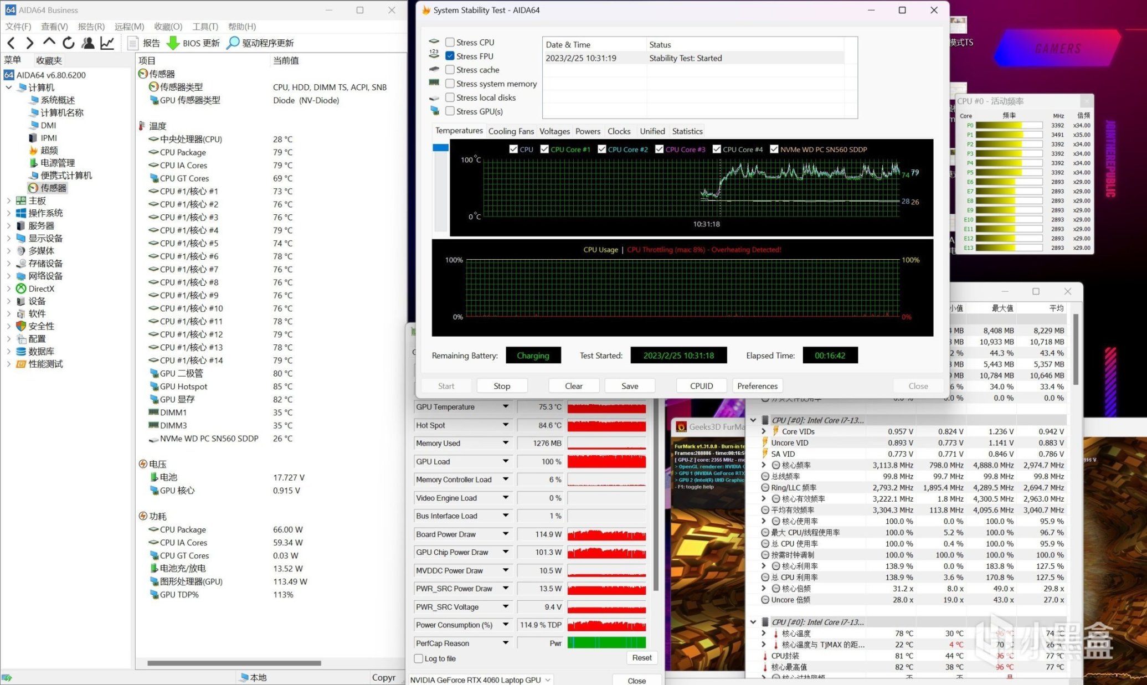Open the NVIDIA GeForce RTX 4060 GPU selector
Screen dimensions: 1147x685
[480, 680]
